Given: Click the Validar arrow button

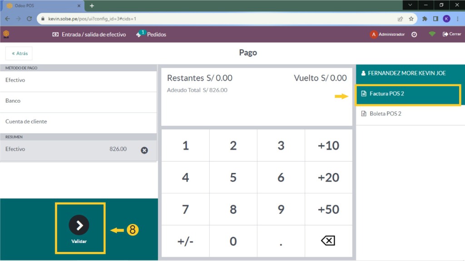Looking at the screenshot, I should pyautogui.click(x=79, y=225).
